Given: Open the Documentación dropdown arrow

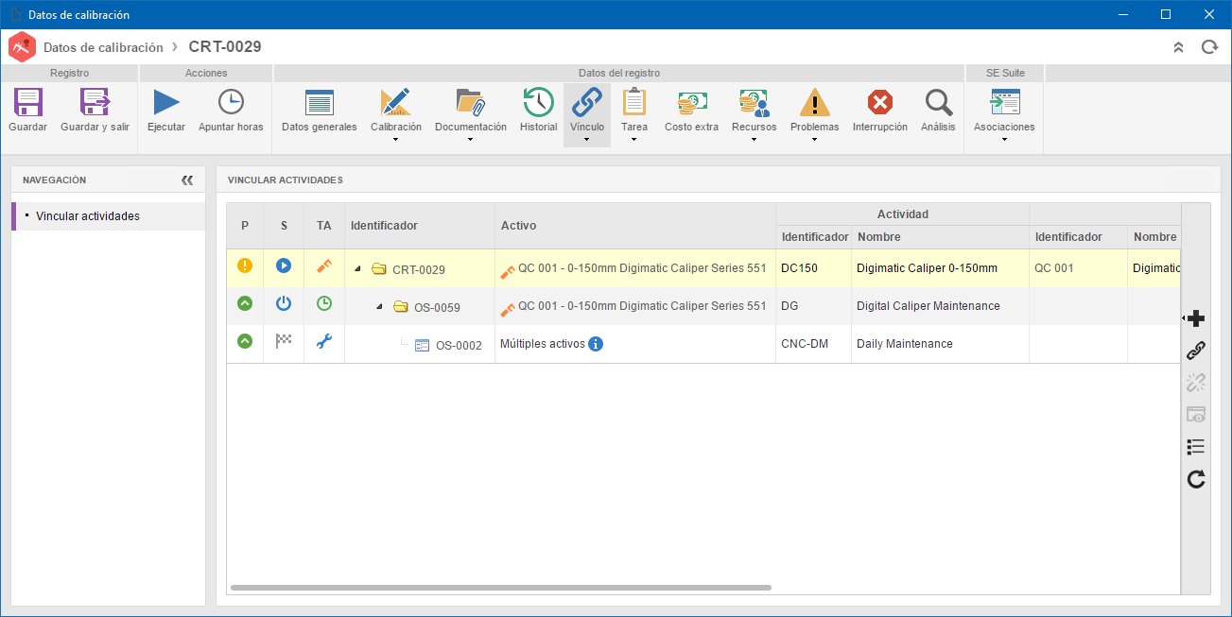Looking at the screenshot, I should coord(470,140).
